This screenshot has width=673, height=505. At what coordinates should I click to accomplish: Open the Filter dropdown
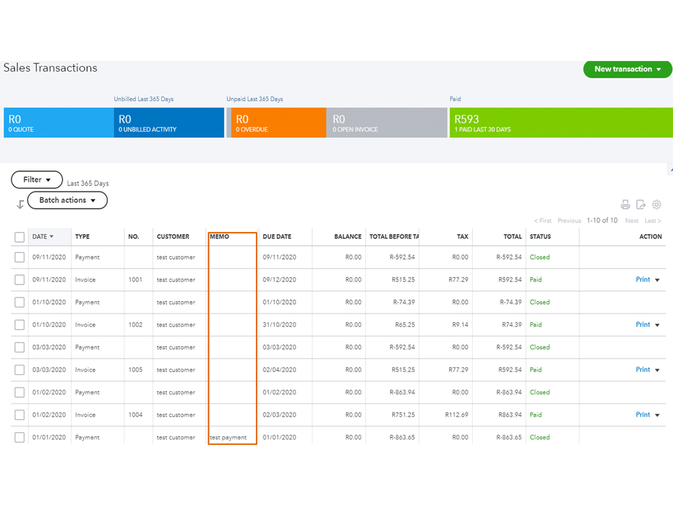click(37, 179)
